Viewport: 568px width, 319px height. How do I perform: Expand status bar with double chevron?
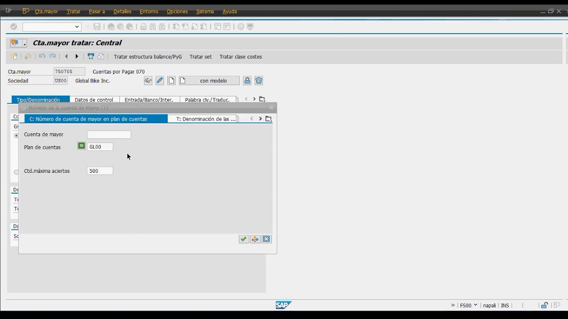[453, 305]
